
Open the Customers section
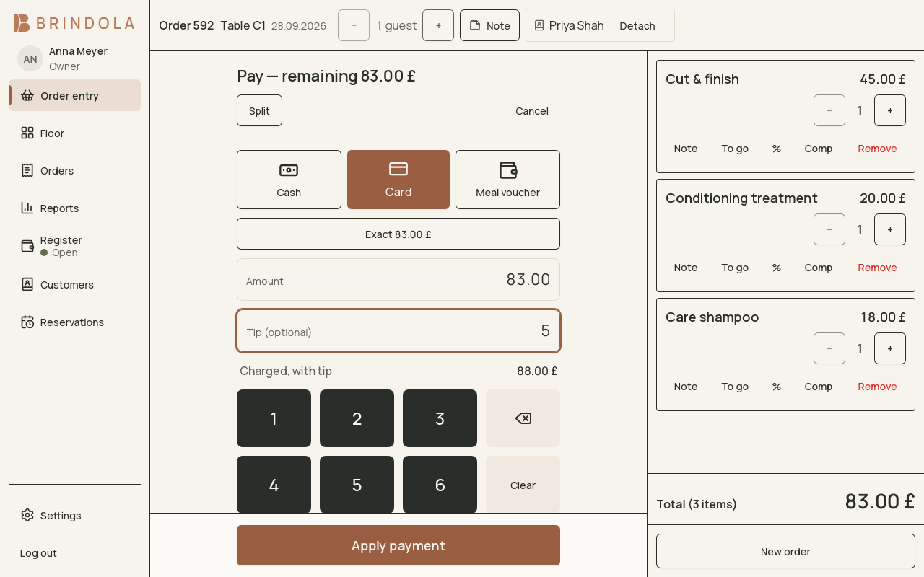(74, 284)
